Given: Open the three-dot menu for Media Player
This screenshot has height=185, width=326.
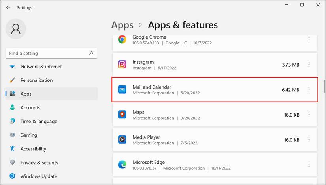Looking at the screenshot, I should [309, 139].
